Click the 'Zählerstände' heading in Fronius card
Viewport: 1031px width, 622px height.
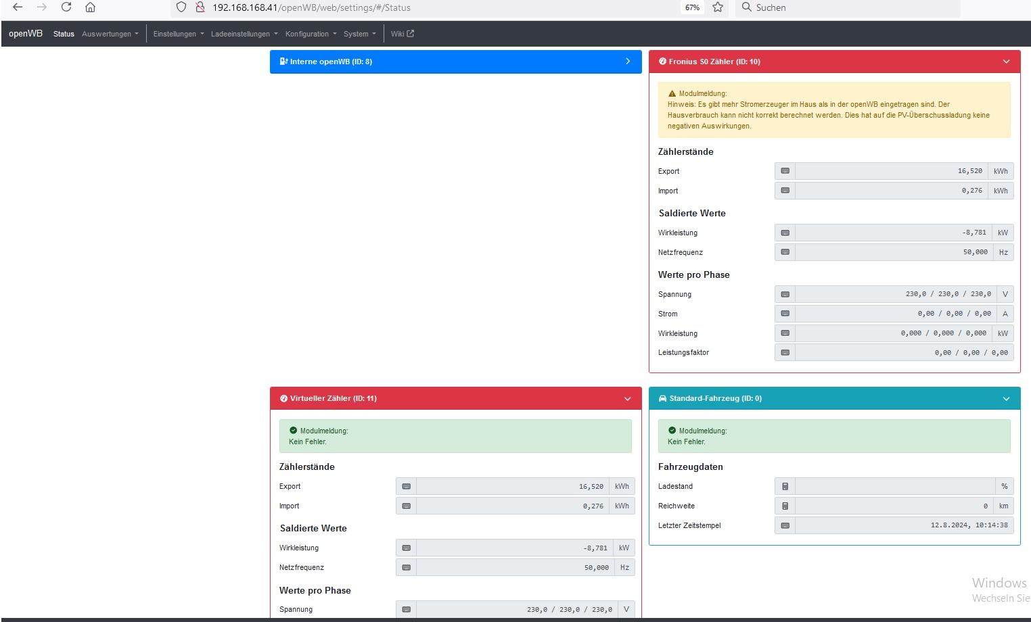coord(685,151)
